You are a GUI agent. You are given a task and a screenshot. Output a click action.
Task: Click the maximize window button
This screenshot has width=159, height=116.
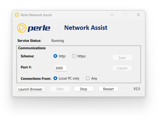coord(125,15)
